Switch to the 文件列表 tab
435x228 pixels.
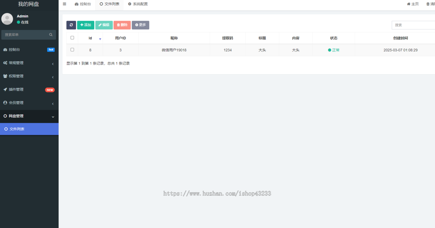(109, 4)
